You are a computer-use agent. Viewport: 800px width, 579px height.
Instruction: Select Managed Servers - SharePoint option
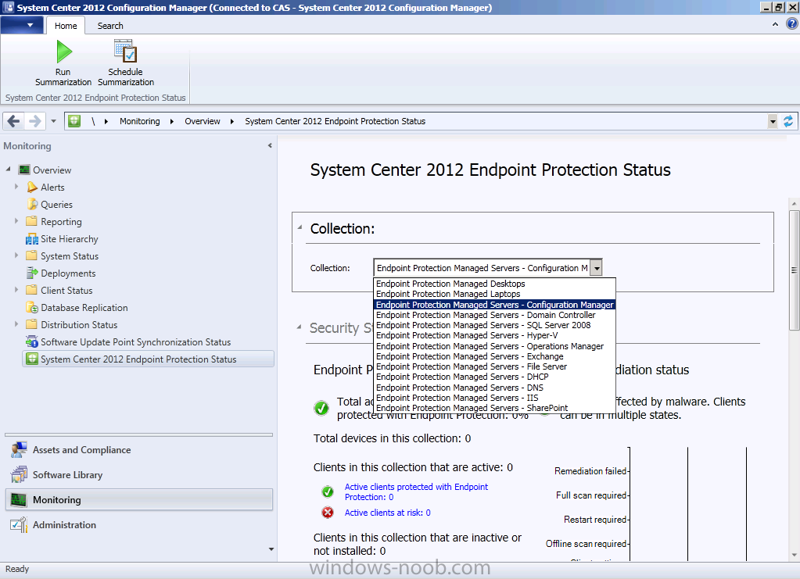(x=494, y=408)
